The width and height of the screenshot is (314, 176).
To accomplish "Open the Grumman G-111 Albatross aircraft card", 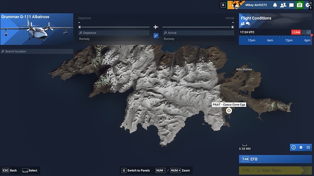I will tap(37, 29).
